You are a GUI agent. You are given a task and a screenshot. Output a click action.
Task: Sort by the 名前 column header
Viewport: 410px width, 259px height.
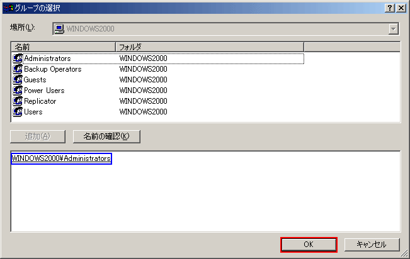tap(63, 47)
